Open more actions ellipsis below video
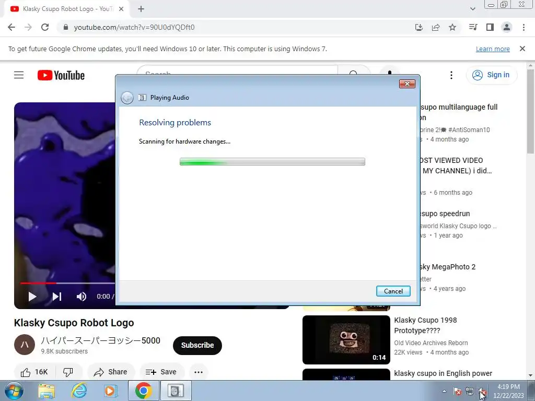This screenshot has height=401, width=535. (199, 372)
